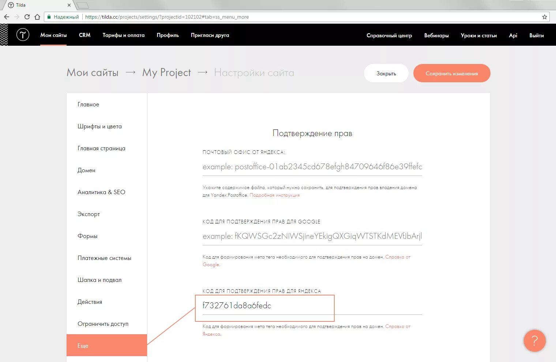The width and height of the screenshot is (556, 362).
Task: Click the Закрыть button
Action: [386, 73]
